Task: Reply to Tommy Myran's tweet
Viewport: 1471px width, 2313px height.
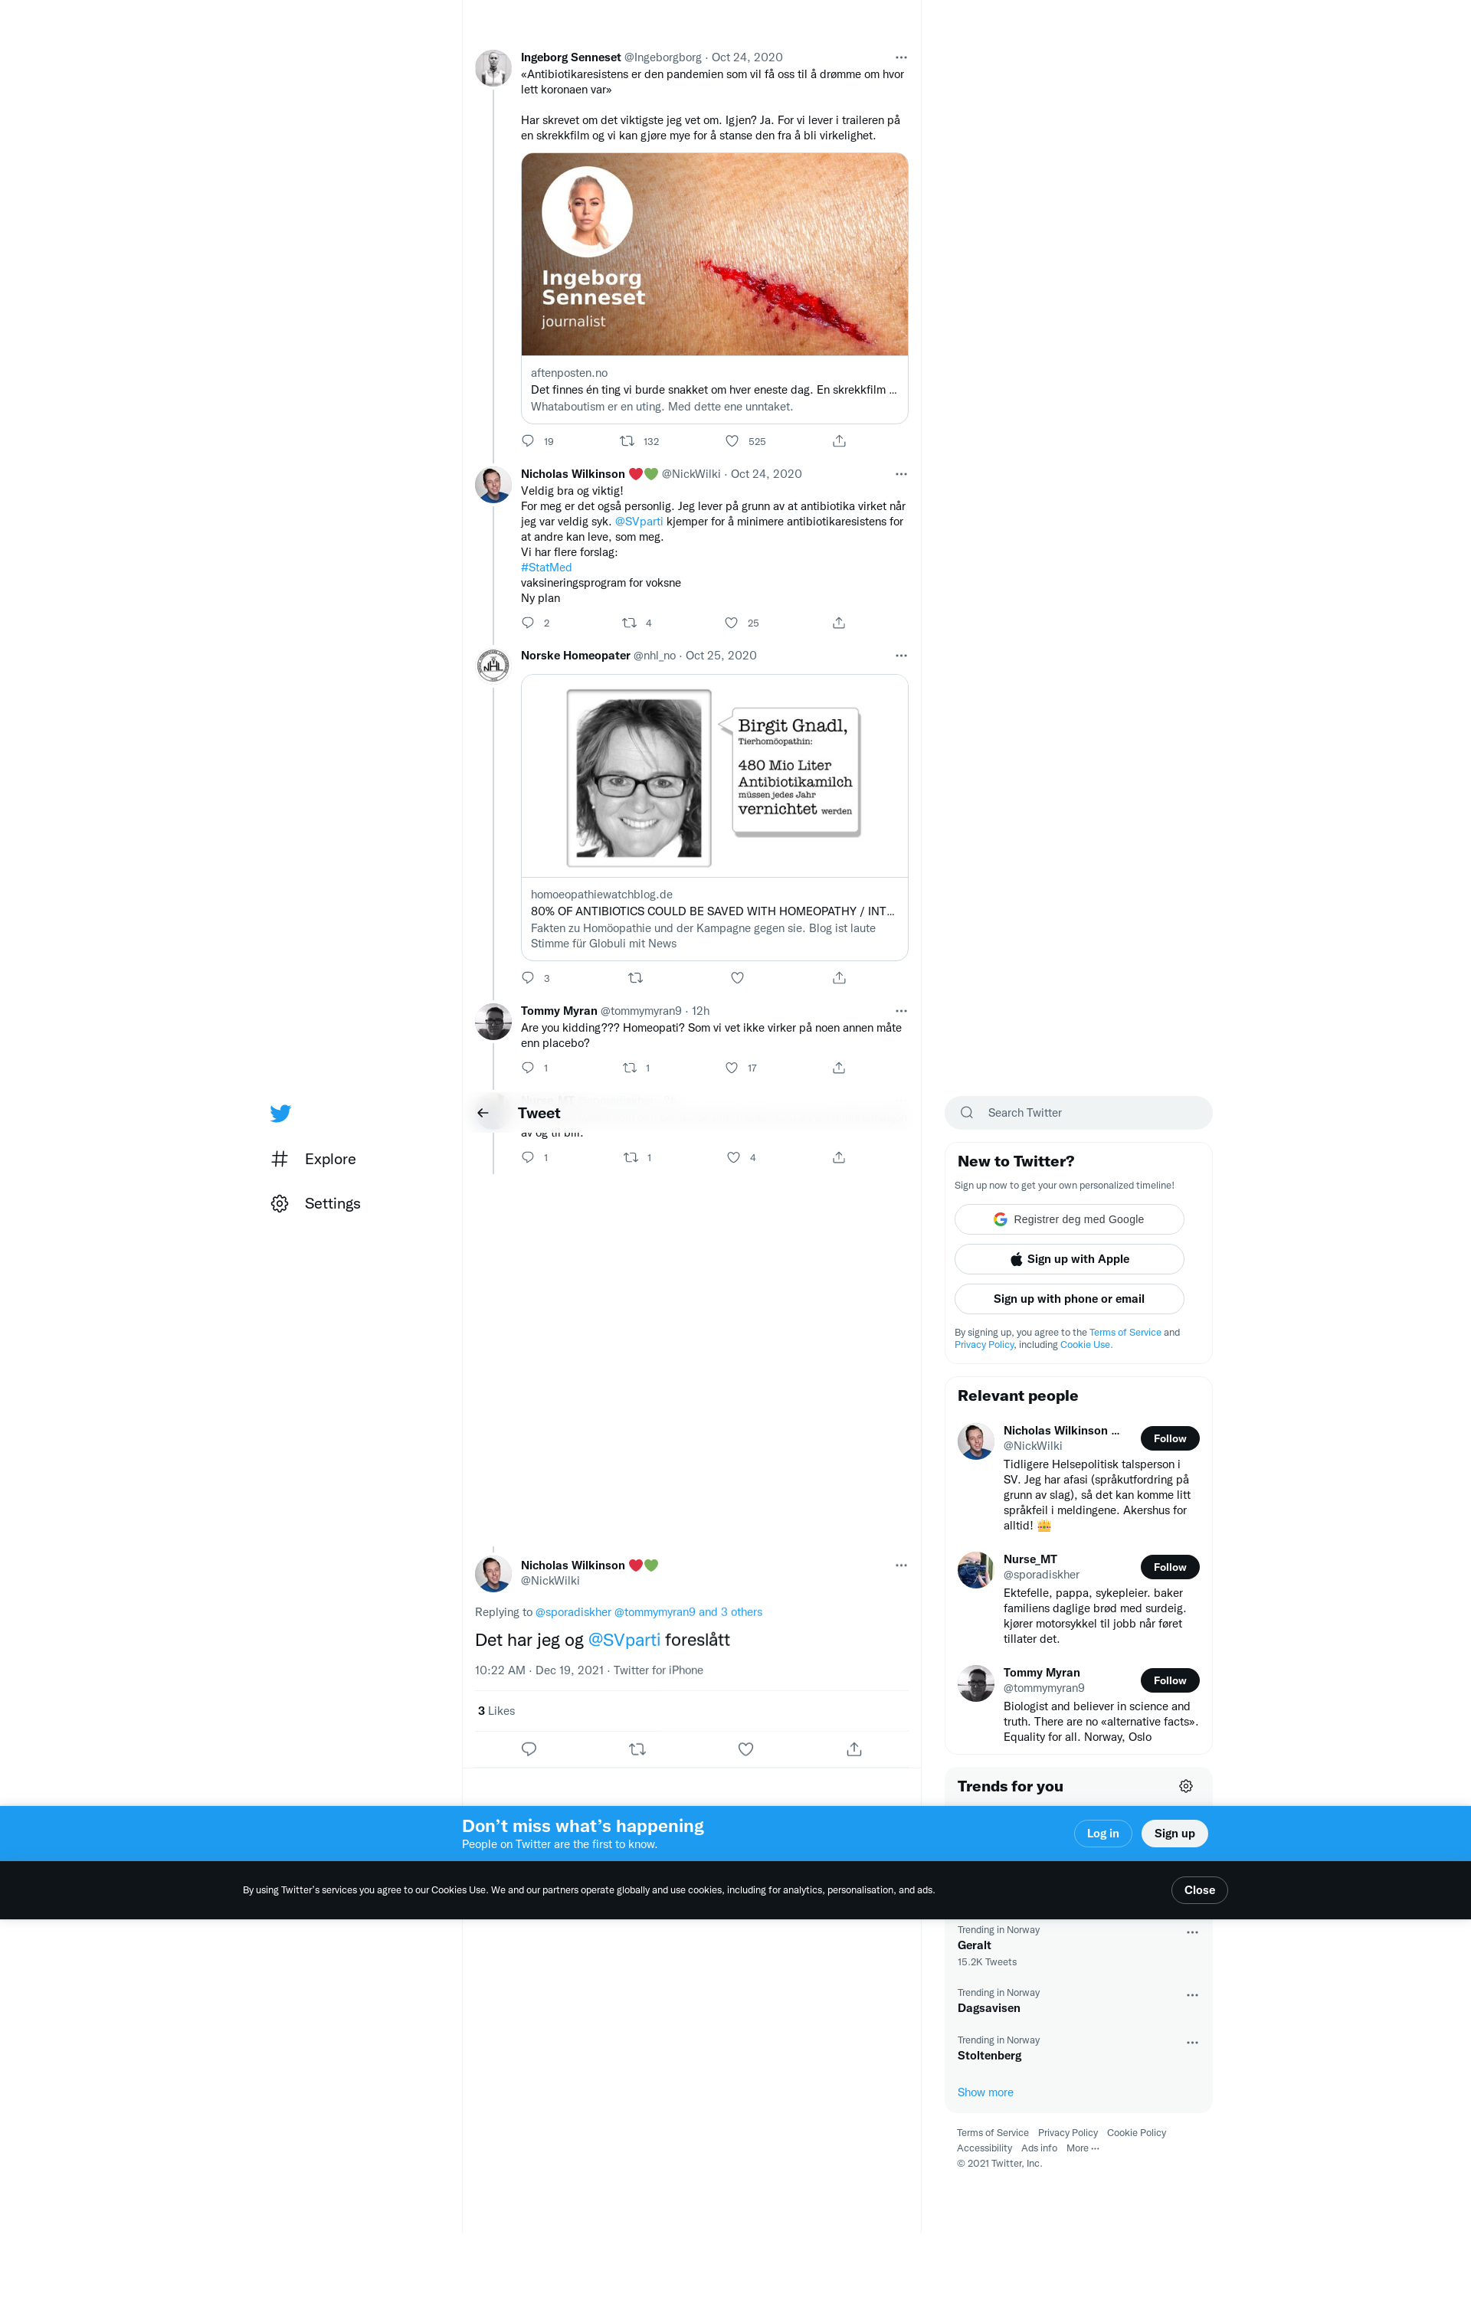Action: click(527, 1067)
